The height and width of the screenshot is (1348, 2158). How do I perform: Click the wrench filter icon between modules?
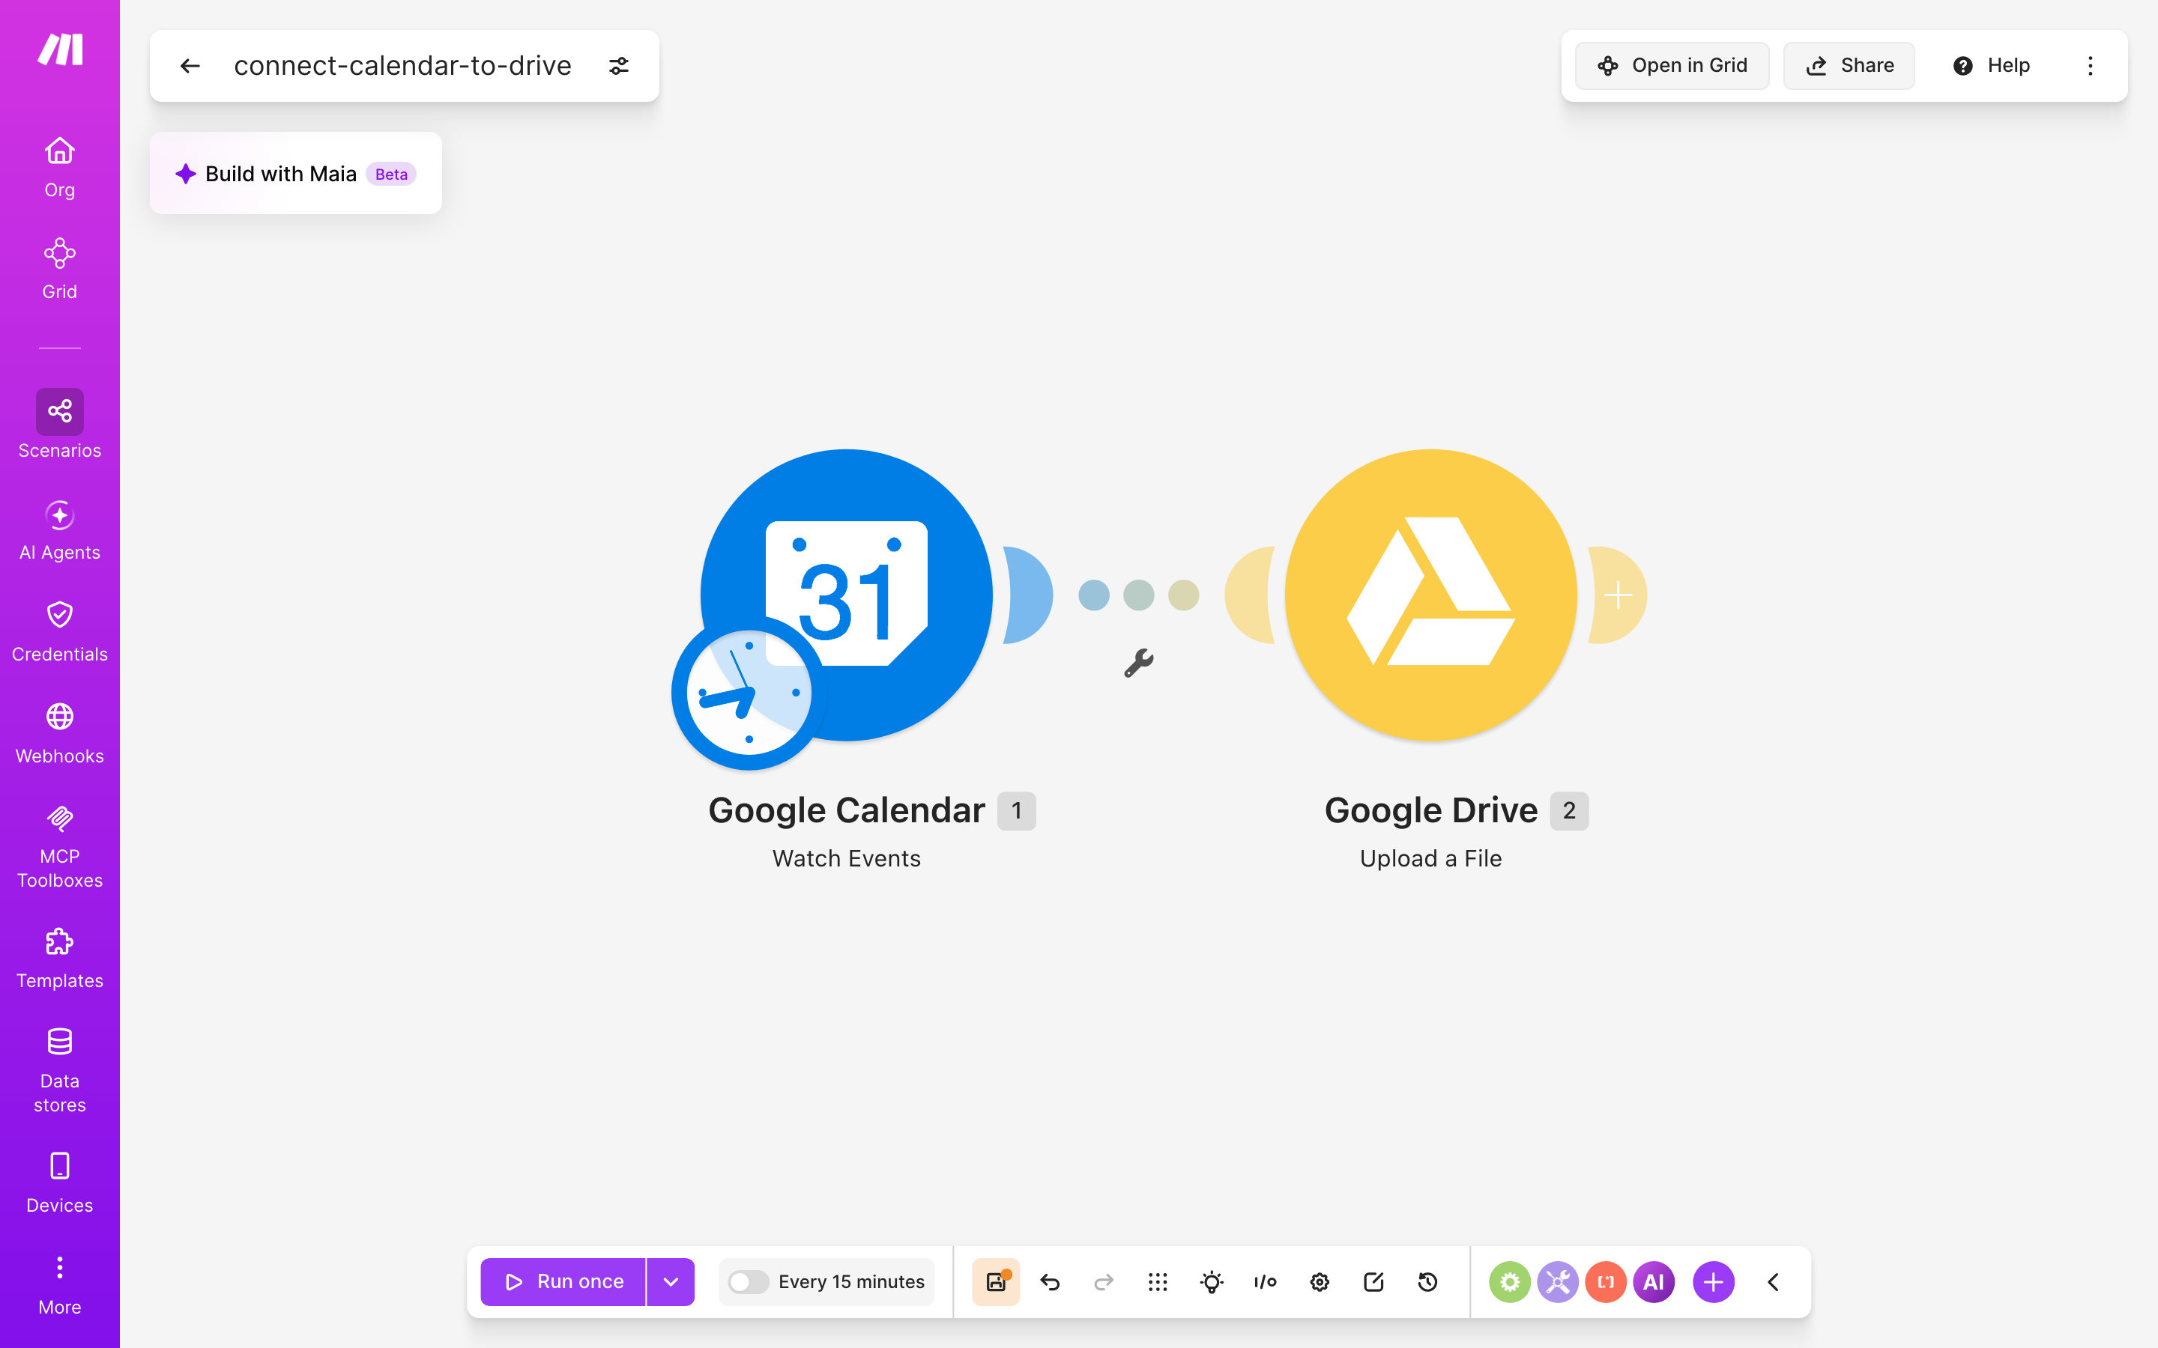pos(1139,663)
